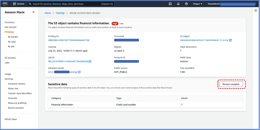The image size is (260, 130).
Task: Open the MacieAdmin account menu
Action: [x=231, y=4]
